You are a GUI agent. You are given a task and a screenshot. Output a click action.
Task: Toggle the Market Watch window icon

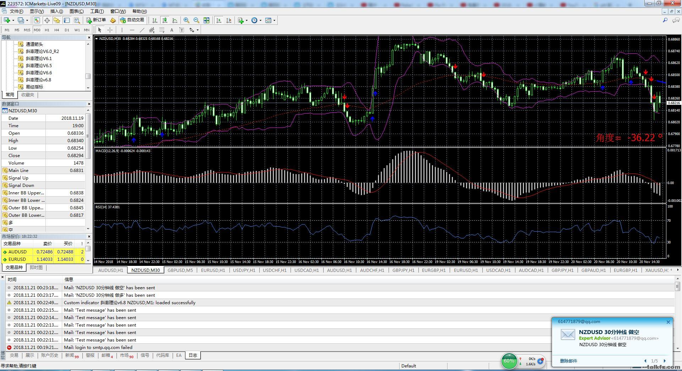pos(37,20)
